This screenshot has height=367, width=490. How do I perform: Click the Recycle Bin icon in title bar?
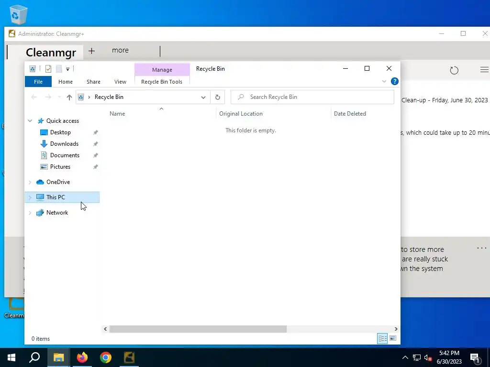tap(32, 69)
